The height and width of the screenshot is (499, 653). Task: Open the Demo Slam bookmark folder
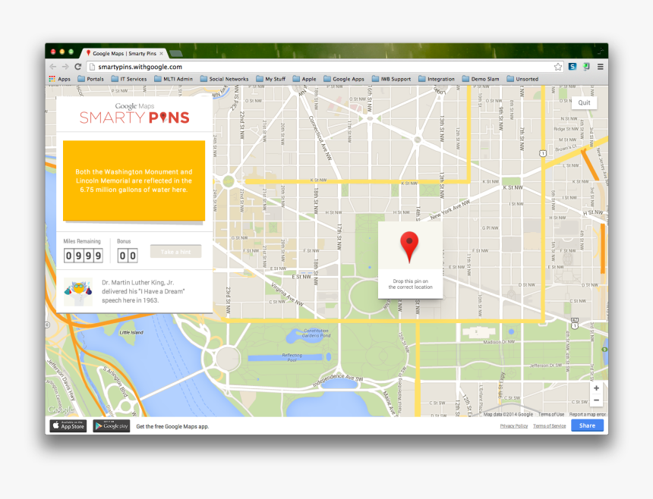point(481,79)
